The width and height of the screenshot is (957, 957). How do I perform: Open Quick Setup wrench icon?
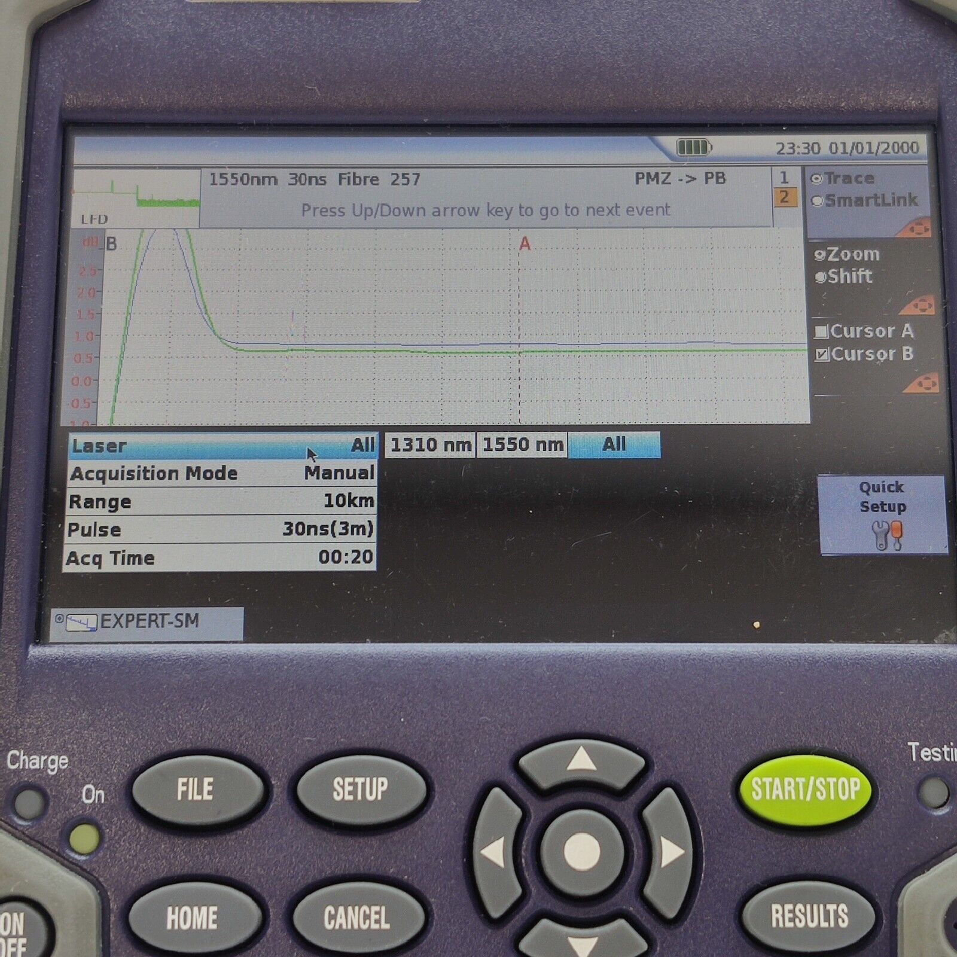pyautogui.click(x=886, y=534)
